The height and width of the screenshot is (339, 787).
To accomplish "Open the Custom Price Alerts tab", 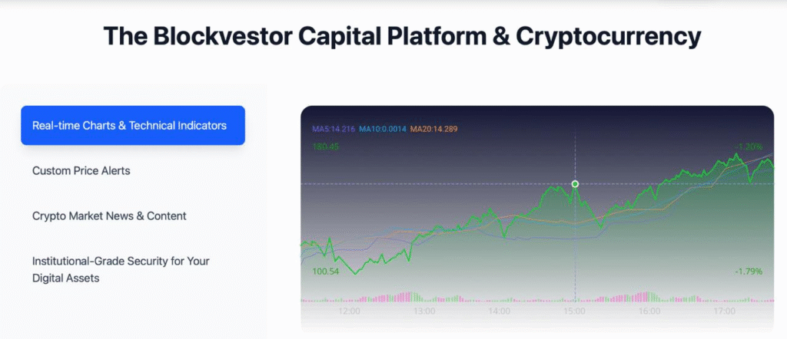I will coord(81,170).
